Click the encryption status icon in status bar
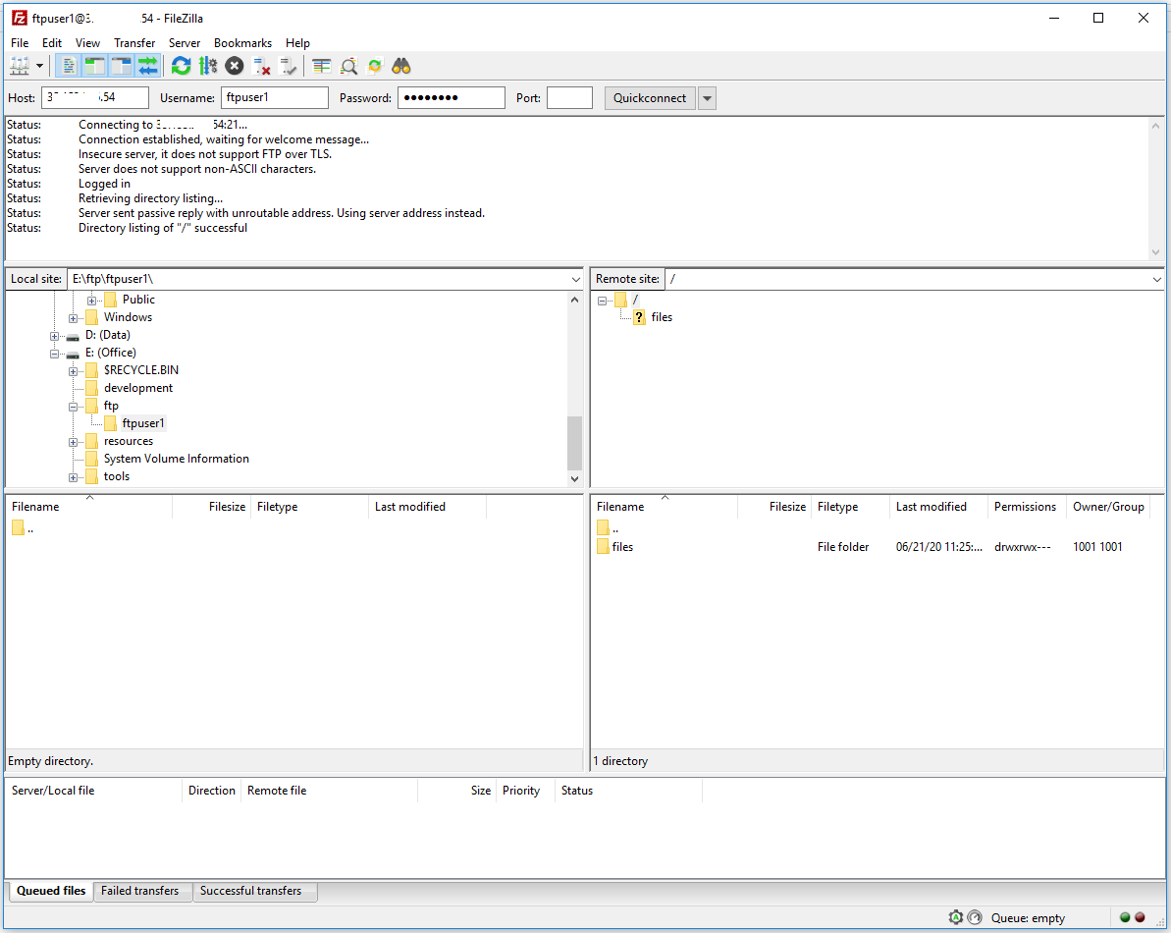The width and height of the screenshot is (1171, 933). point(955,917)
